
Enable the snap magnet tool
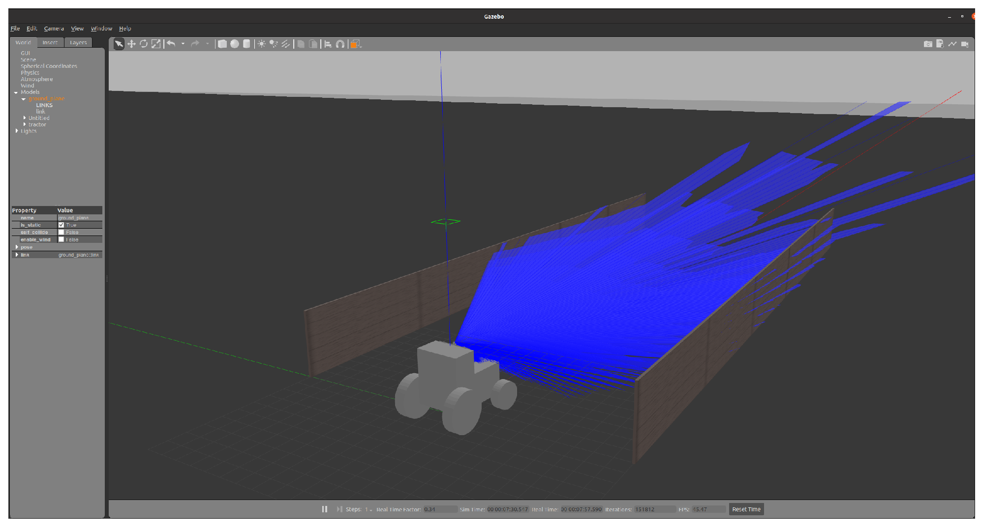(x=340, y=44)
